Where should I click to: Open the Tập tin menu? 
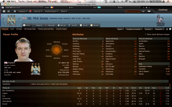[21, 1]
